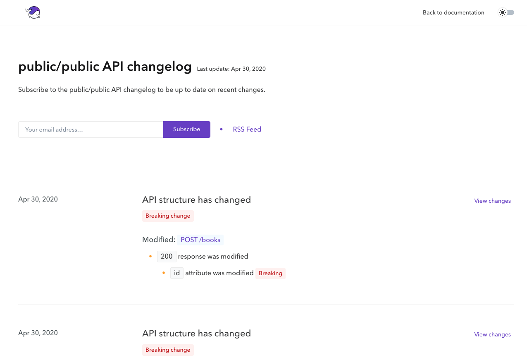Click the Last update: Apr 30, 2020 text
The width and height of the screenshot is (527, 360).
(231, 69)
